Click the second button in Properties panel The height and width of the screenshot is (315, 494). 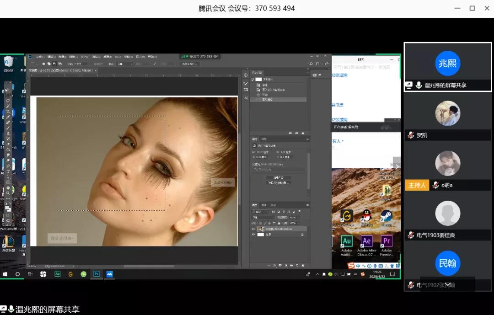tap(278, 182)
